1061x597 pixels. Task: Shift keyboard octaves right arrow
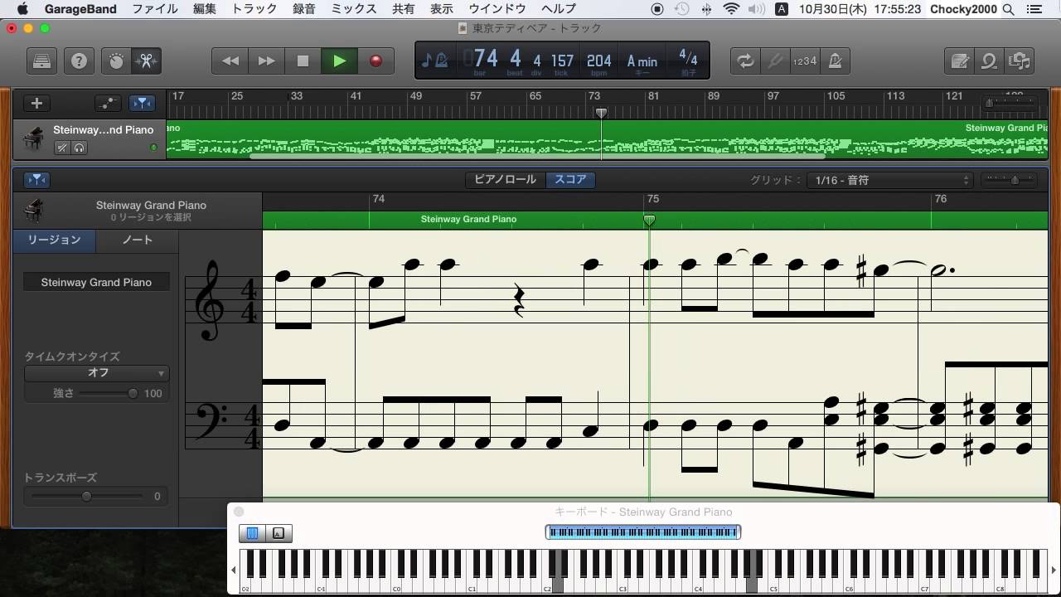[1054, 570]
